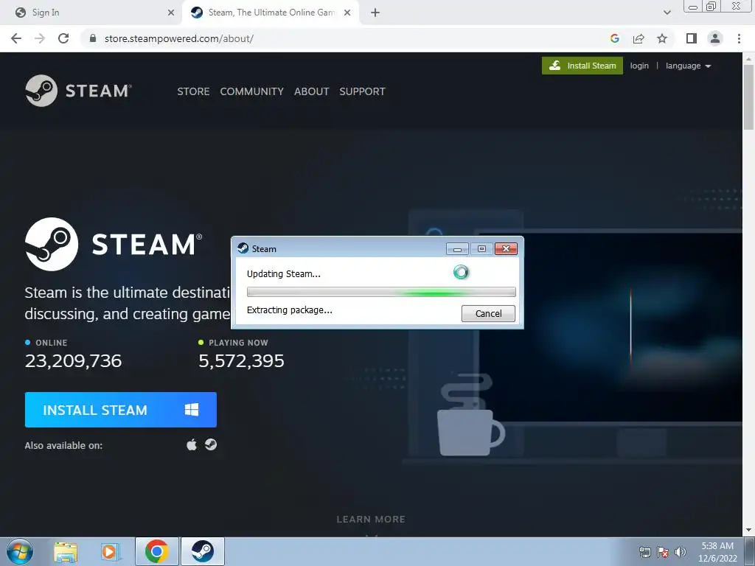
Task: Open the STORE menu item
Action: [193, 91]
